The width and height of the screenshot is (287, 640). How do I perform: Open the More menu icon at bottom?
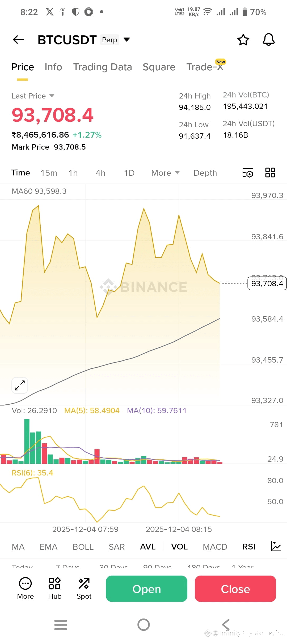point(25,588)
